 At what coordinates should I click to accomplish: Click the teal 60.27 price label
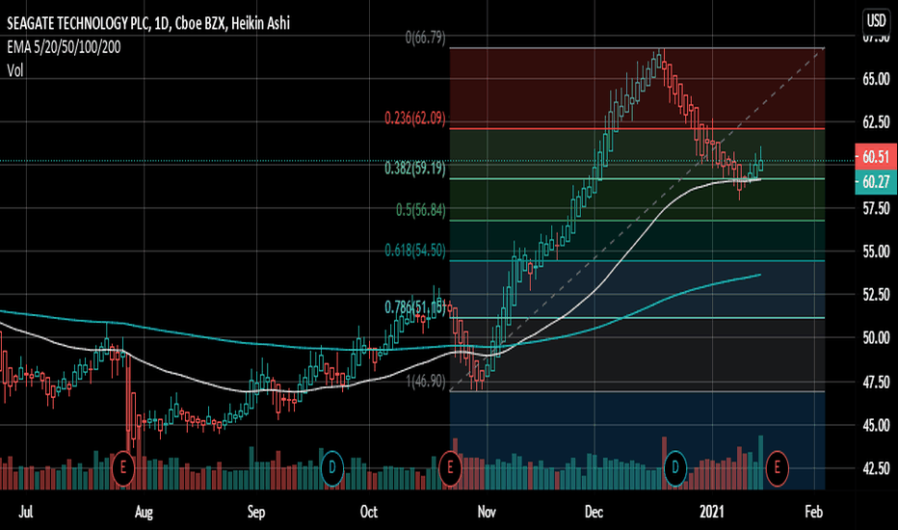point(876,181)
